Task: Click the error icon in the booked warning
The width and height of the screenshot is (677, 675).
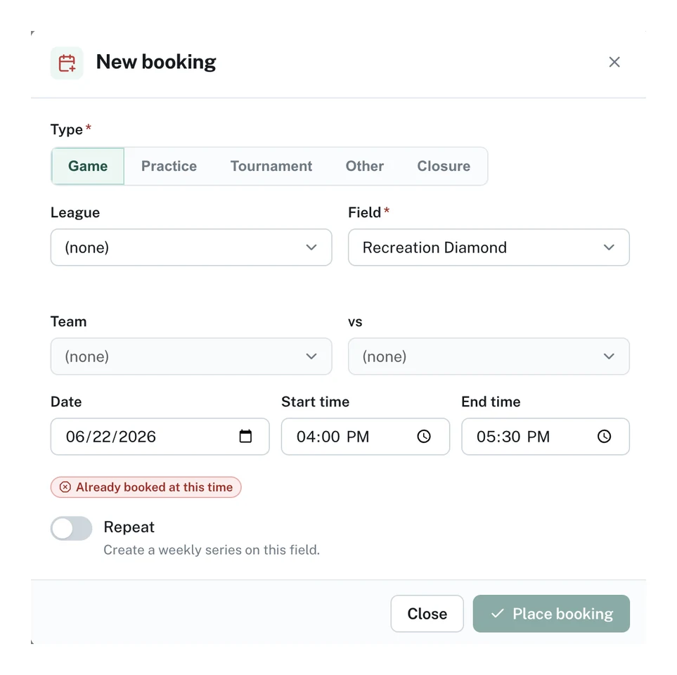Action: 65,487
